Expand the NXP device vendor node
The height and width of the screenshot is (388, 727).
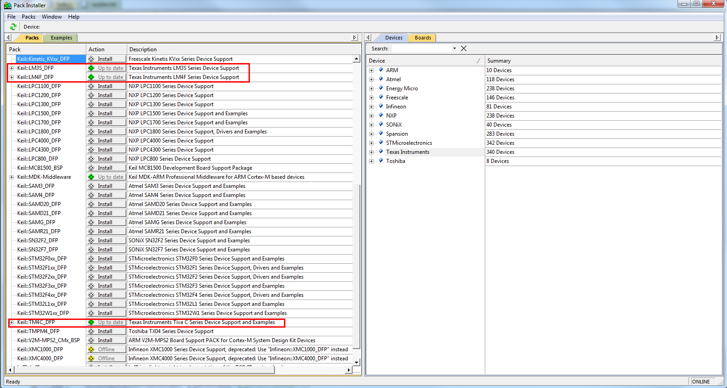click(x=371, y=116)
